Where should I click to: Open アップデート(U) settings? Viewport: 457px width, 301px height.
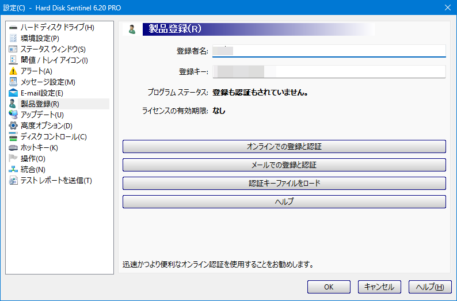42,115
